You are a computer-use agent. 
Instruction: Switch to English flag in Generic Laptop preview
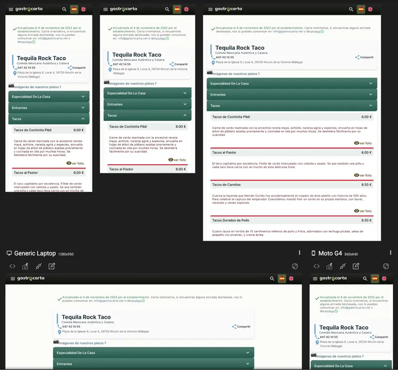pyautogui.click(x=291, y=278)
